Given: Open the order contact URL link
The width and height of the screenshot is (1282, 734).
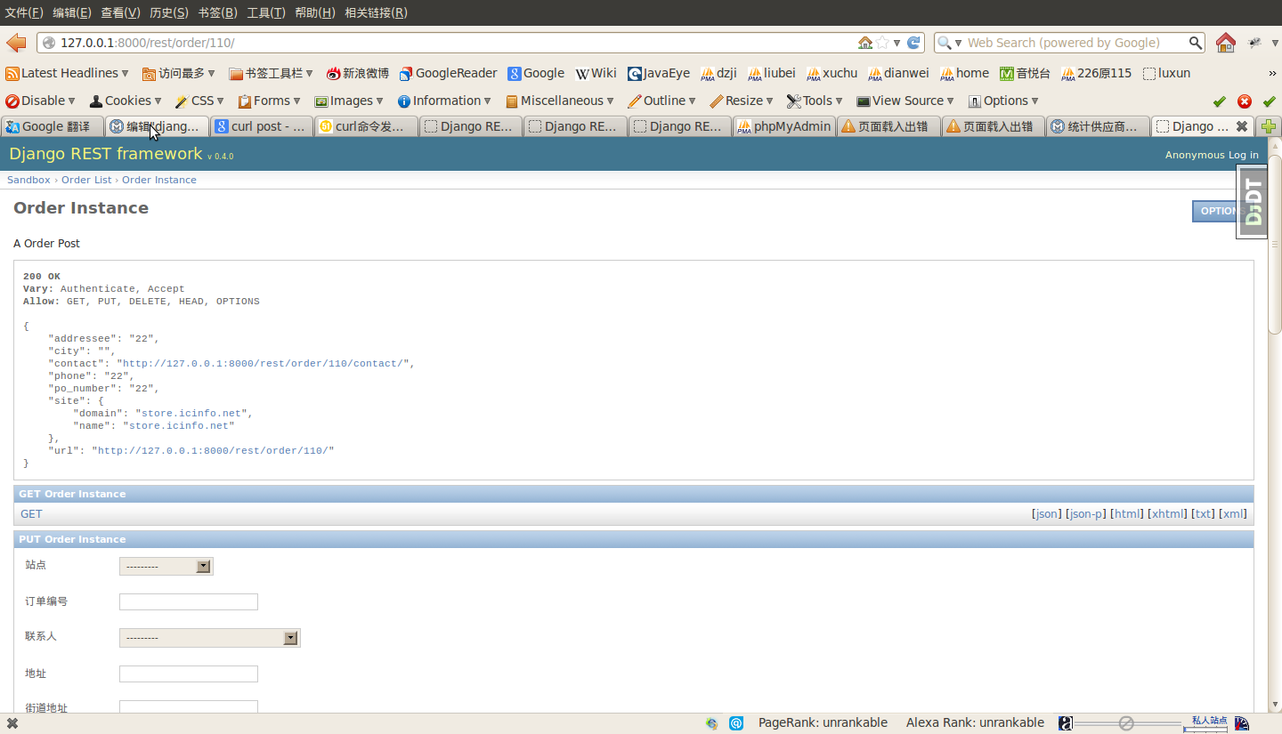Looking at the screenshot, I should tap(265, 363).
